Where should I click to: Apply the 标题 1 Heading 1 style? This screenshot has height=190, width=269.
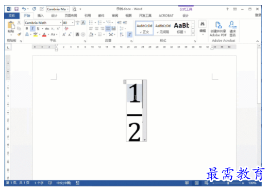point(181,28)
